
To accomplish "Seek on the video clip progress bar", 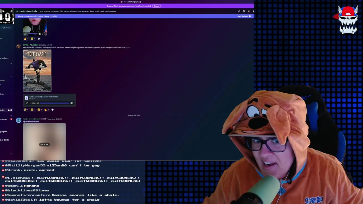I will tap(33, 34).
